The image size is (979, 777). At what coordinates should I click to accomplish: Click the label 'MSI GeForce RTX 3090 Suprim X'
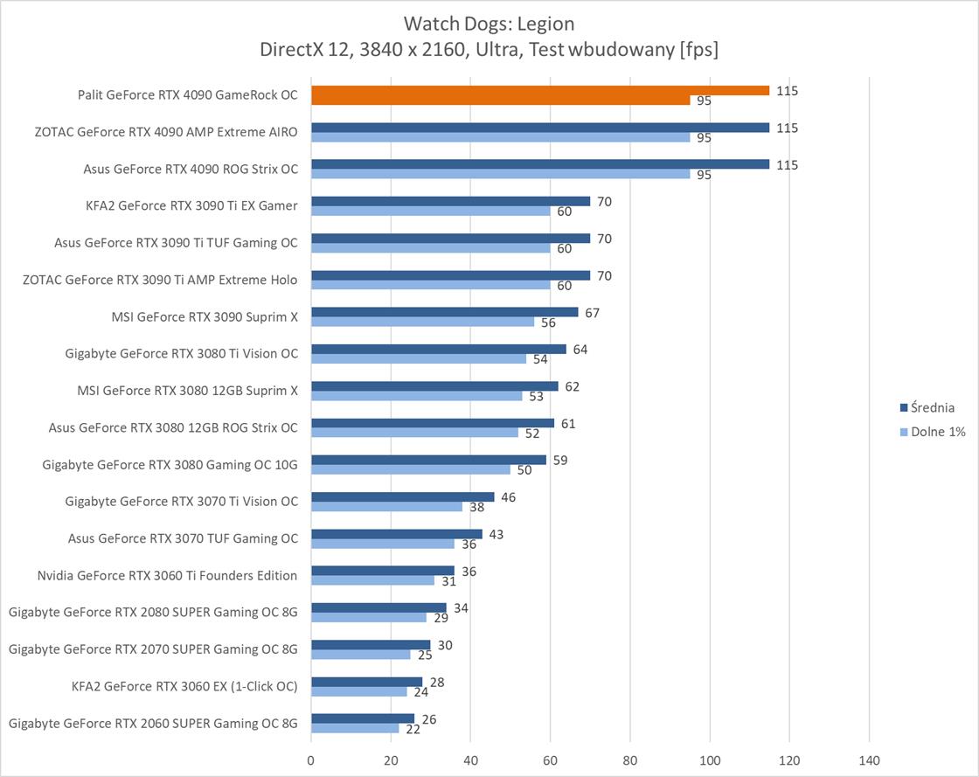205,317
